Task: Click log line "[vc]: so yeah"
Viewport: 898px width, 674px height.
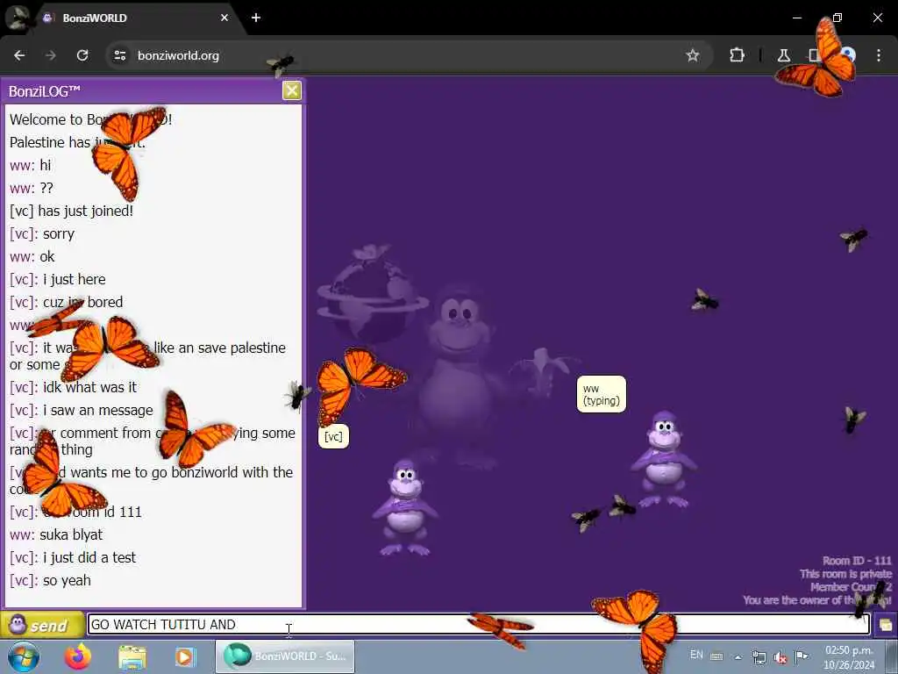Action: pyautogui.click(x=50, y=581)
